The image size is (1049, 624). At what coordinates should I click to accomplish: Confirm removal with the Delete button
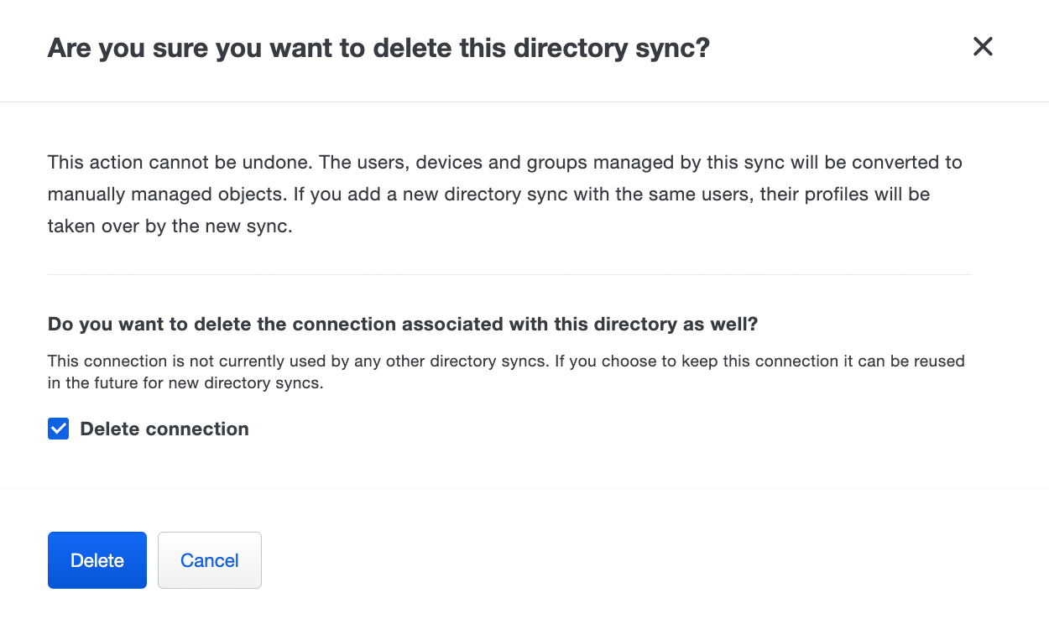[97, 559]
